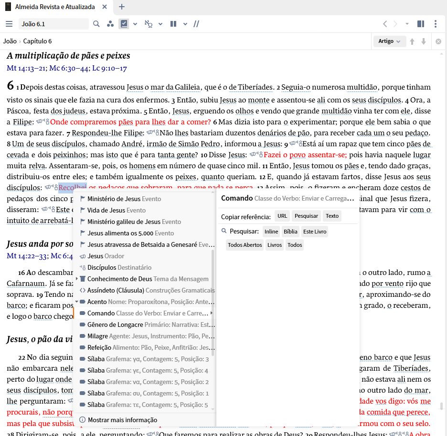This screenshot has width=447, height=436.
Task: Add a new tab with plus button
Action: coord(122,7)
